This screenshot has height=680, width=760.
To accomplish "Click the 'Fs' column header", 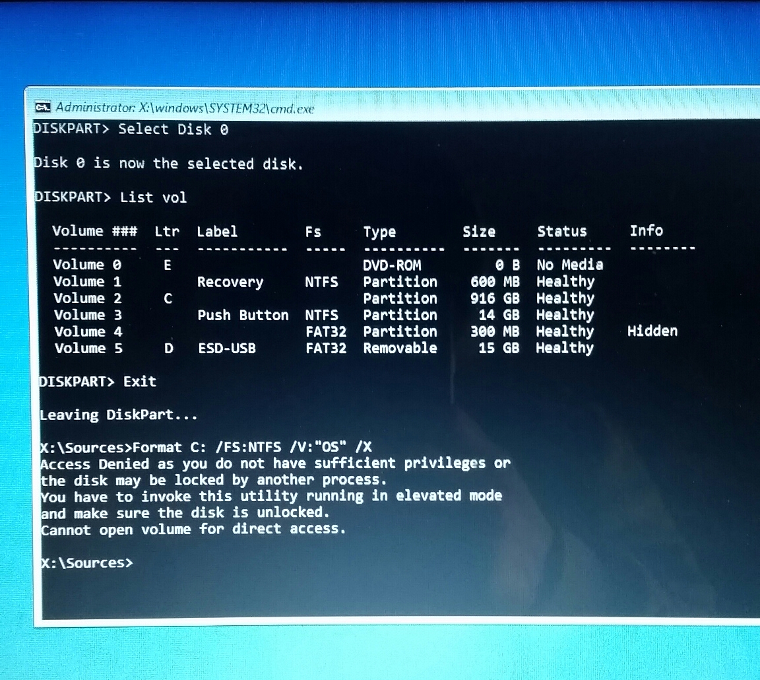I will [x=313, y=232].
